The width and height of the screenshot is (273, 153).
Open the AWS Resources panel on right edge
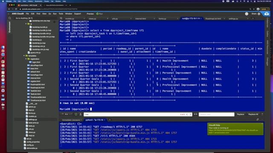click(267, 47)
